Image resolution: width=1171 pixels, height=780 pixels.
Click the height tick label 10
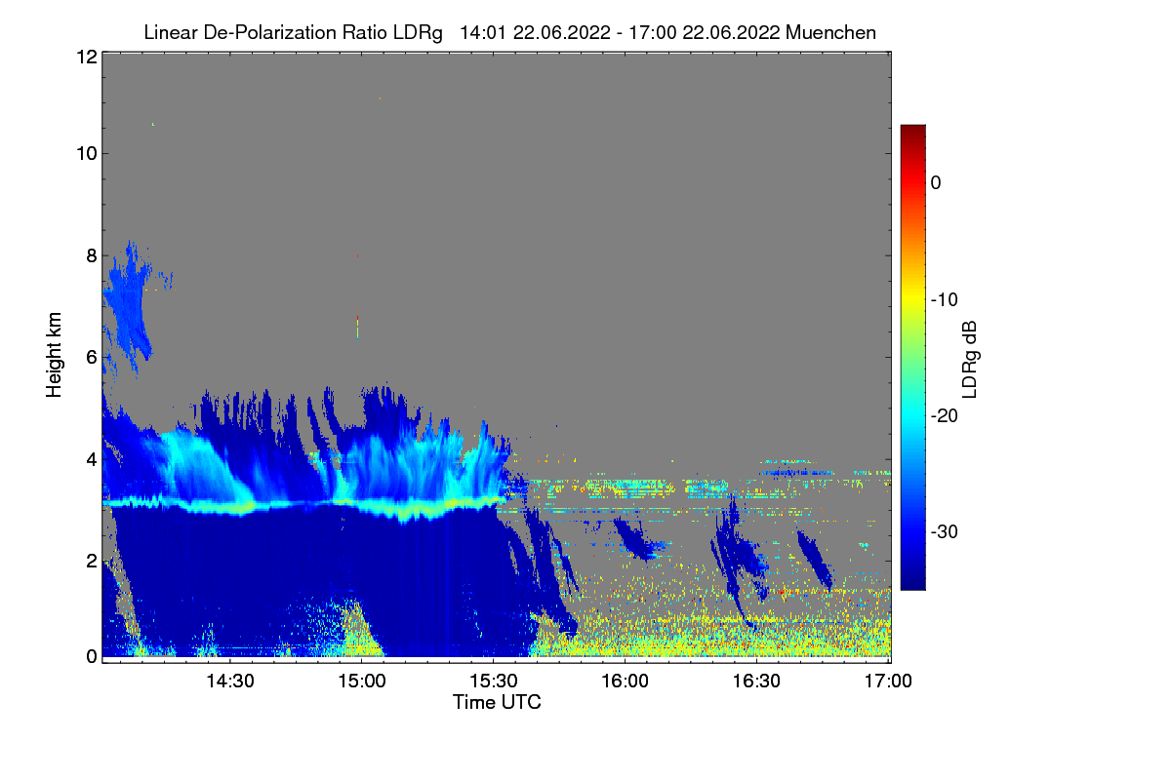[x=86, y=153]
